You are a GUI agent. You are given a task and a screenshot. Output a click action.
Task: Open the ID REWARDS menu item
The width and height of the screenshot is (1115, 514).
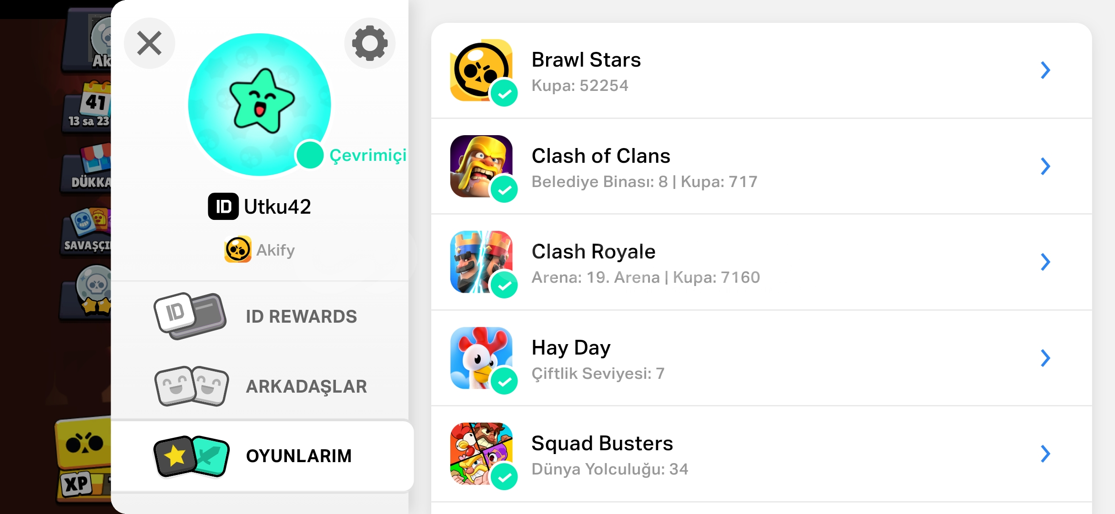click(x=260, y=316)
